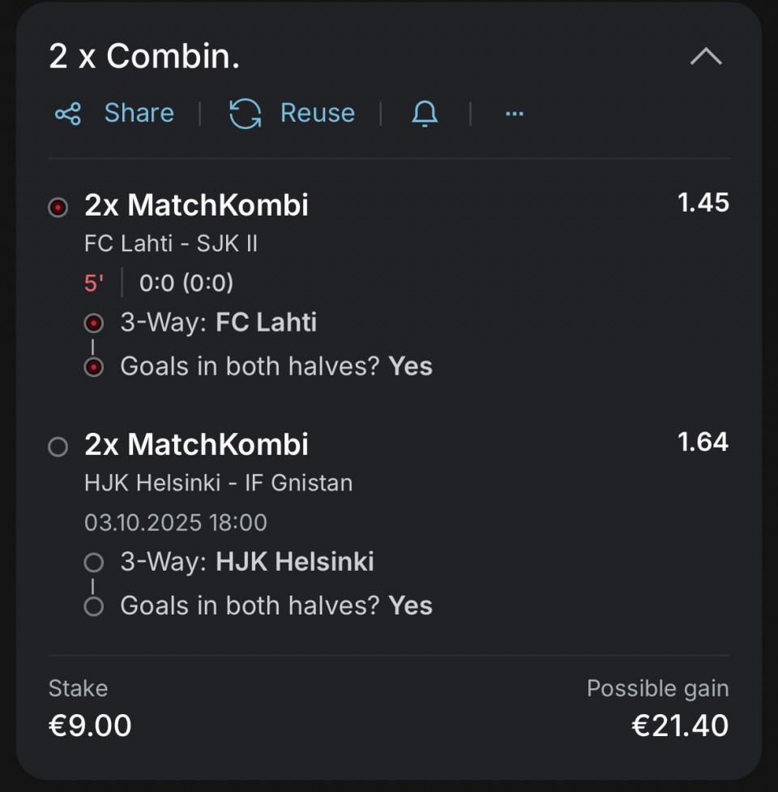Click the €21.40 possible gain amount
Image resolution: width=778 pixels, height=792 pixels.
[679, 726]
